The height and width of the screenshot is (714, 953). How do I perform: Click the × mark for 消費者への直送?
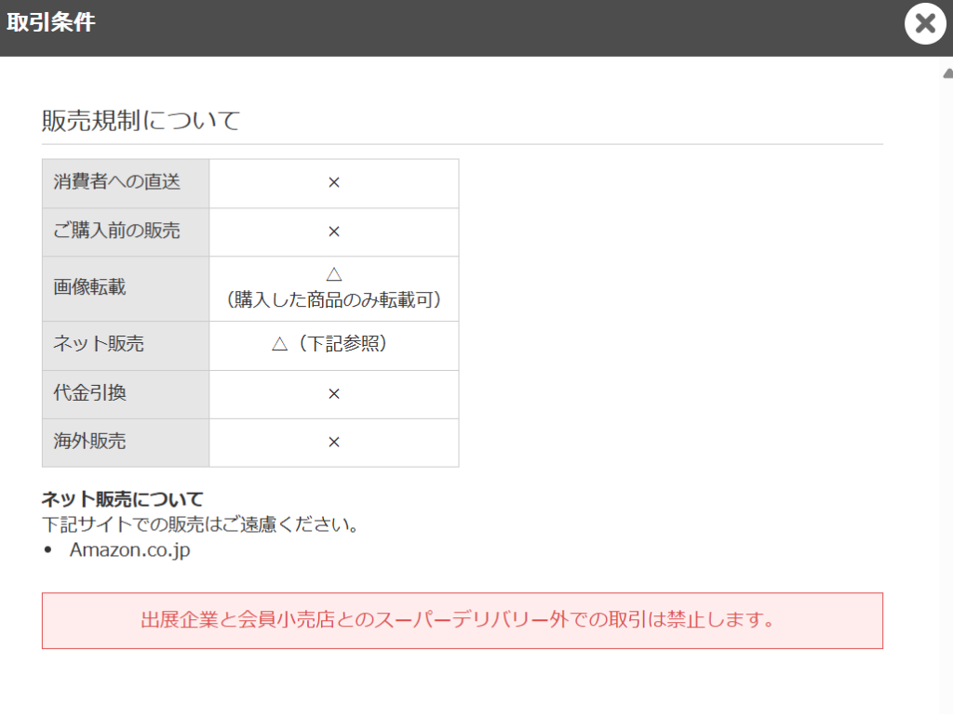click(x=334, y=183)
